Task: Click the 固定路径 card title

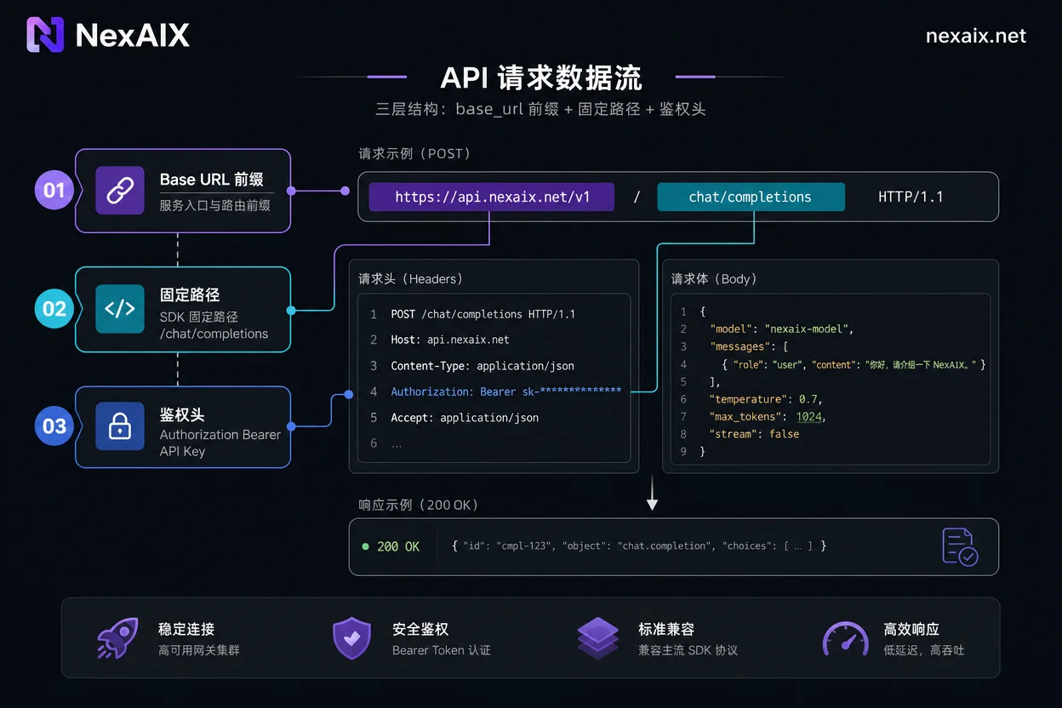Action: click(x=190, y=294)
